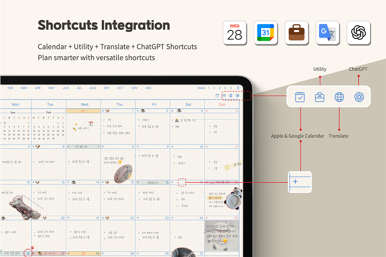Select the yellow D-30 sticky note
The height and width of the screenshot is (257, 386).
(x=233, y=165)
